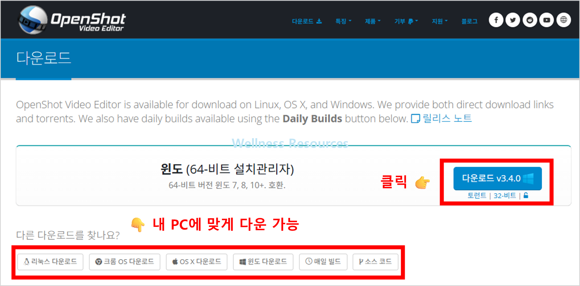Image resolution: width=580 pixels, height=286 pixels.
Task: Open OpenShot YouTube channel icon
Action: [546, 20]
